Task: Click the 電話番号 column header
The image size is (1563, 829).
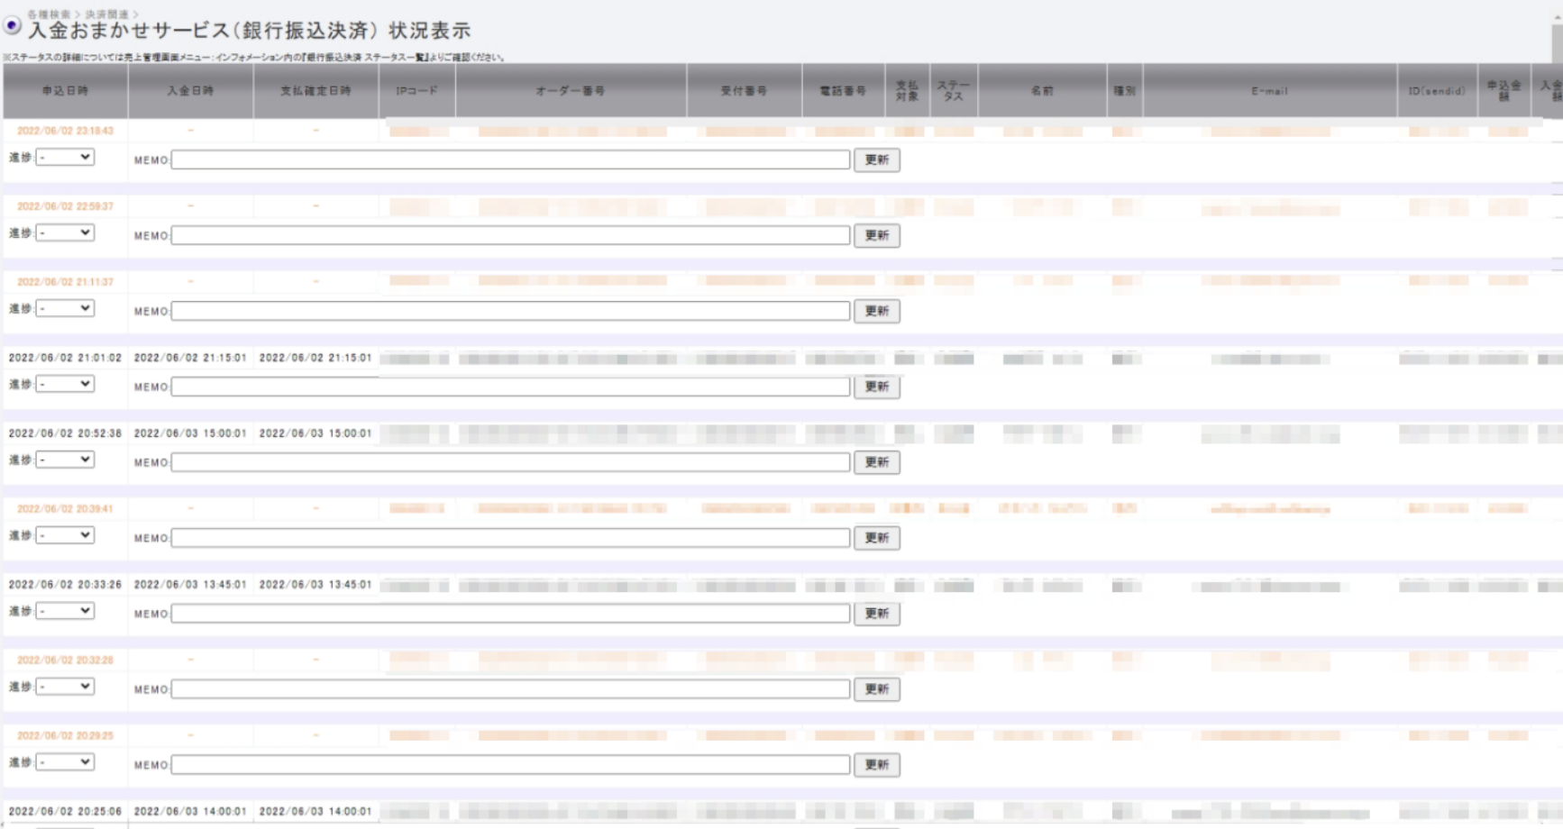Action: click(x=843, y=91)
